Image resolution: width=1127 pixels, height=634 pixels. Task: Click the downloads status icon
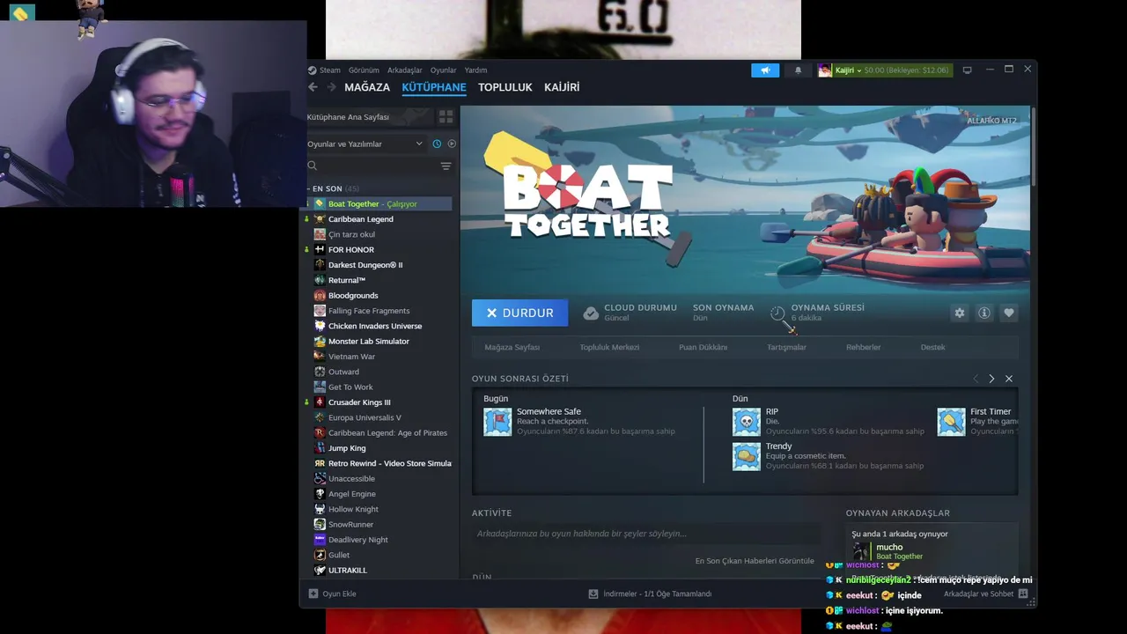[x=593, y=593]
